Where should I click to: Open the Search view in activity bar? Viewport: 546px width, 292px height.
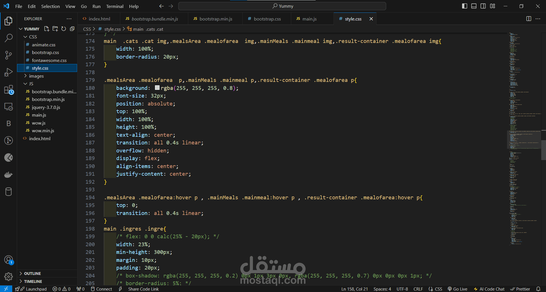coord(9,38)
